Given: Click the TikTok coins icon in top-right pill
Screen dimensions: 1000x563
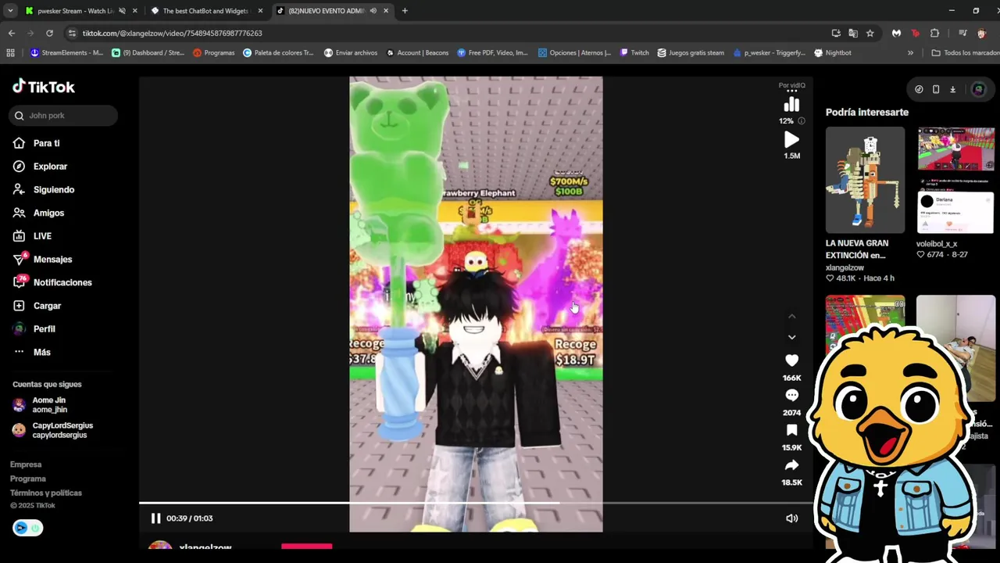Looking at the screenshot, I should pyautogui.click(x=919, y=89).
